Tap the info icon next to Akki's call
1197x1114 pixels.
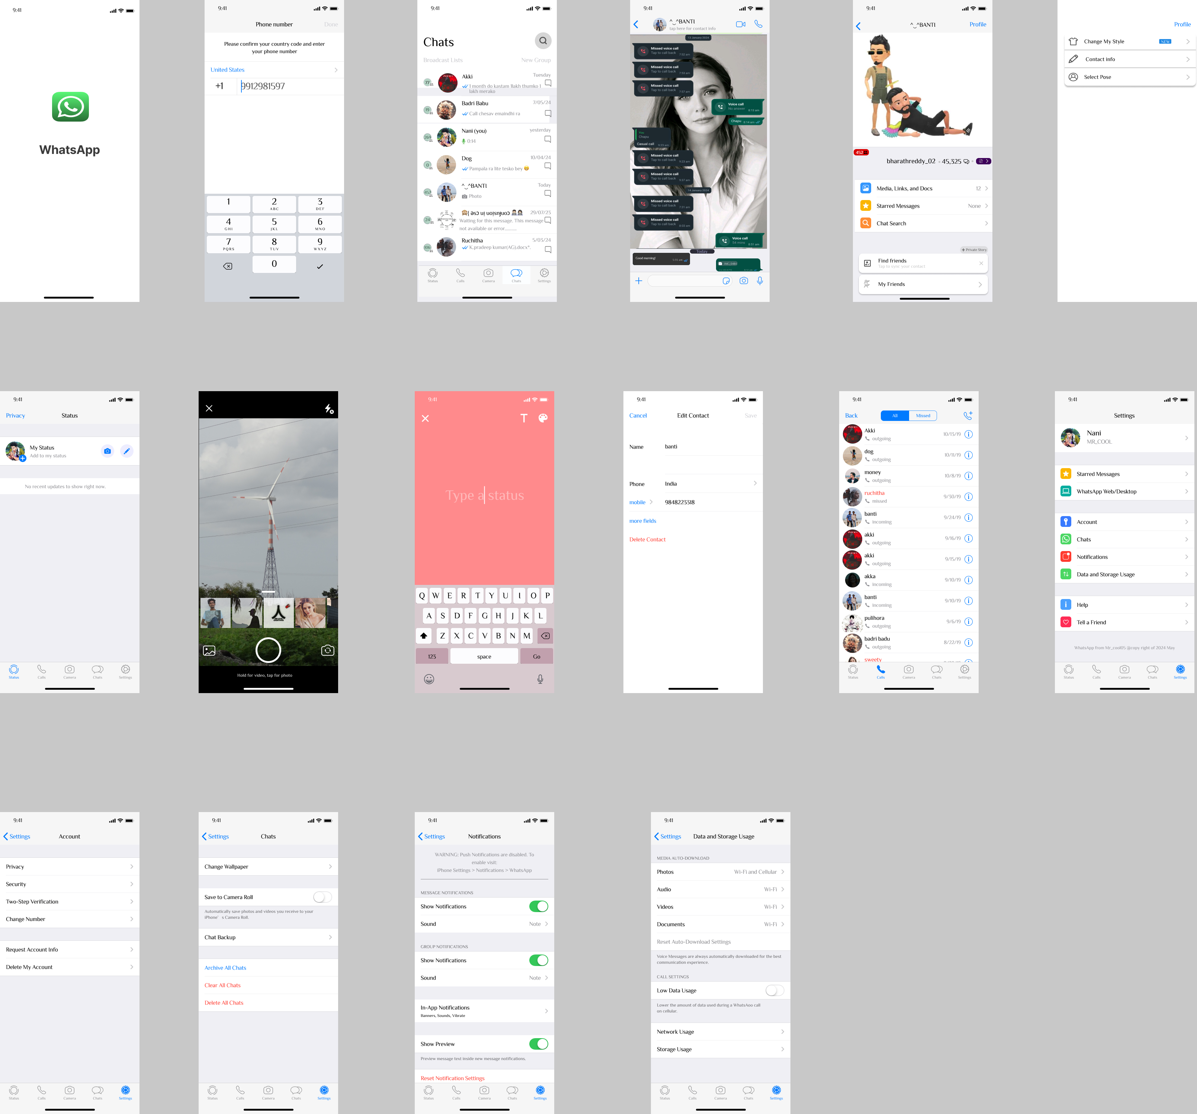click(968, 434)
